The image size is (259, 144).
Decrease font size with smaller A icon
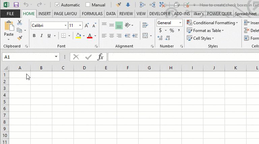coord(94,25)
